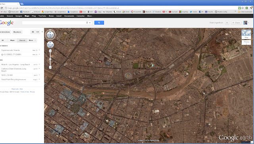Click the green sync extension icon
The width and height of the screenshot is (254, 144).
247,8
